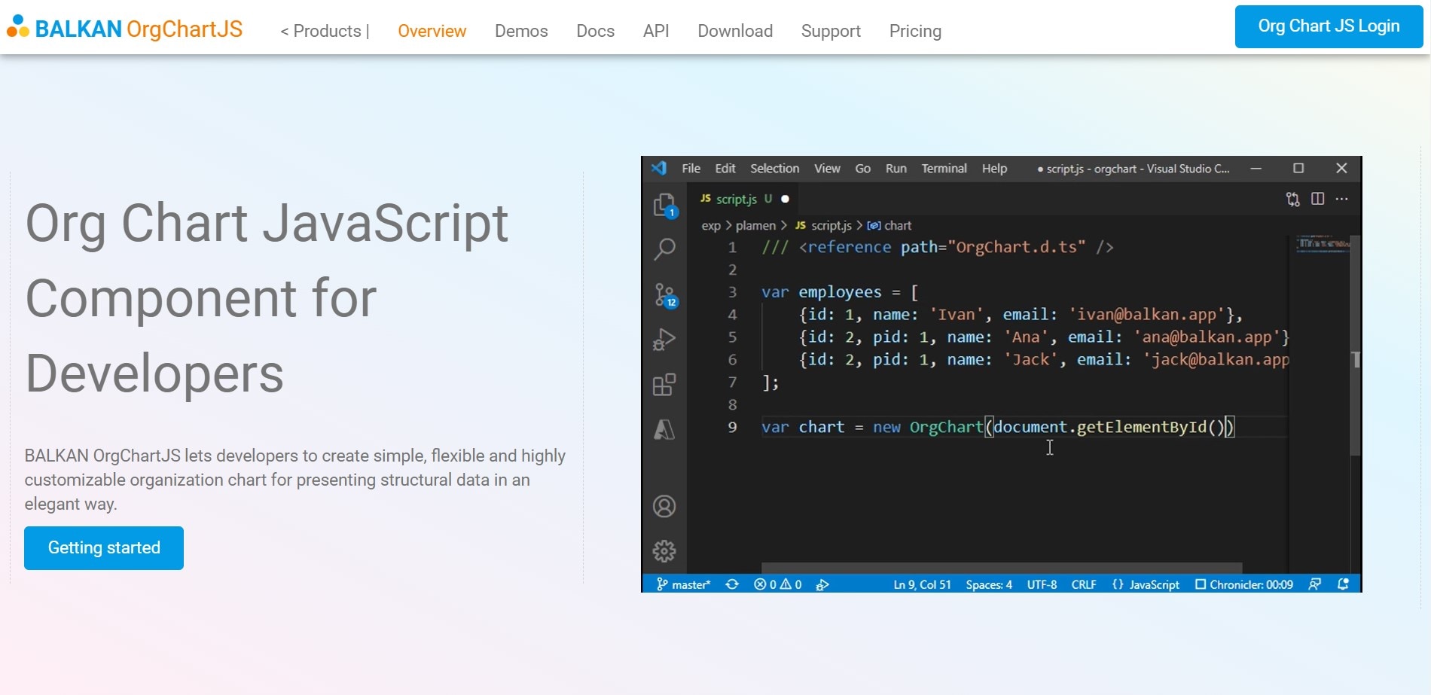The image size is (1431, 695).
Task: Open the Search icon in VS Code activity bar
Action: (x=664, y=248)
